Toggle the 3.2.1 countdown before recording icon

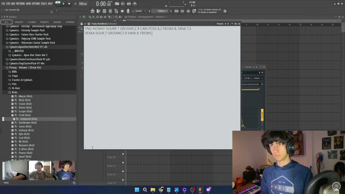pyautogui.click(x=123, y=4)
